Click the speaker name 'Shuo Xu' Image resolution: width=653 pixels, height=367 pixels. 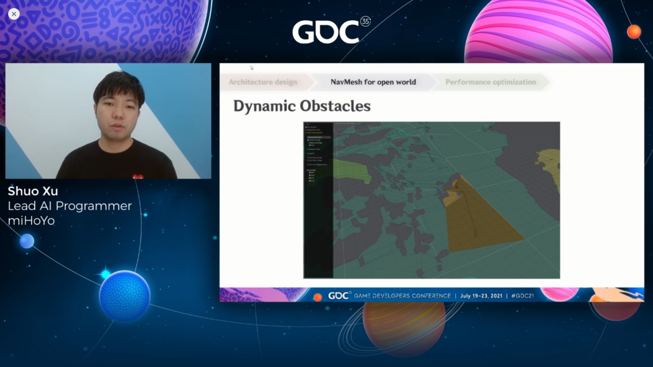[x=33, y=191]
